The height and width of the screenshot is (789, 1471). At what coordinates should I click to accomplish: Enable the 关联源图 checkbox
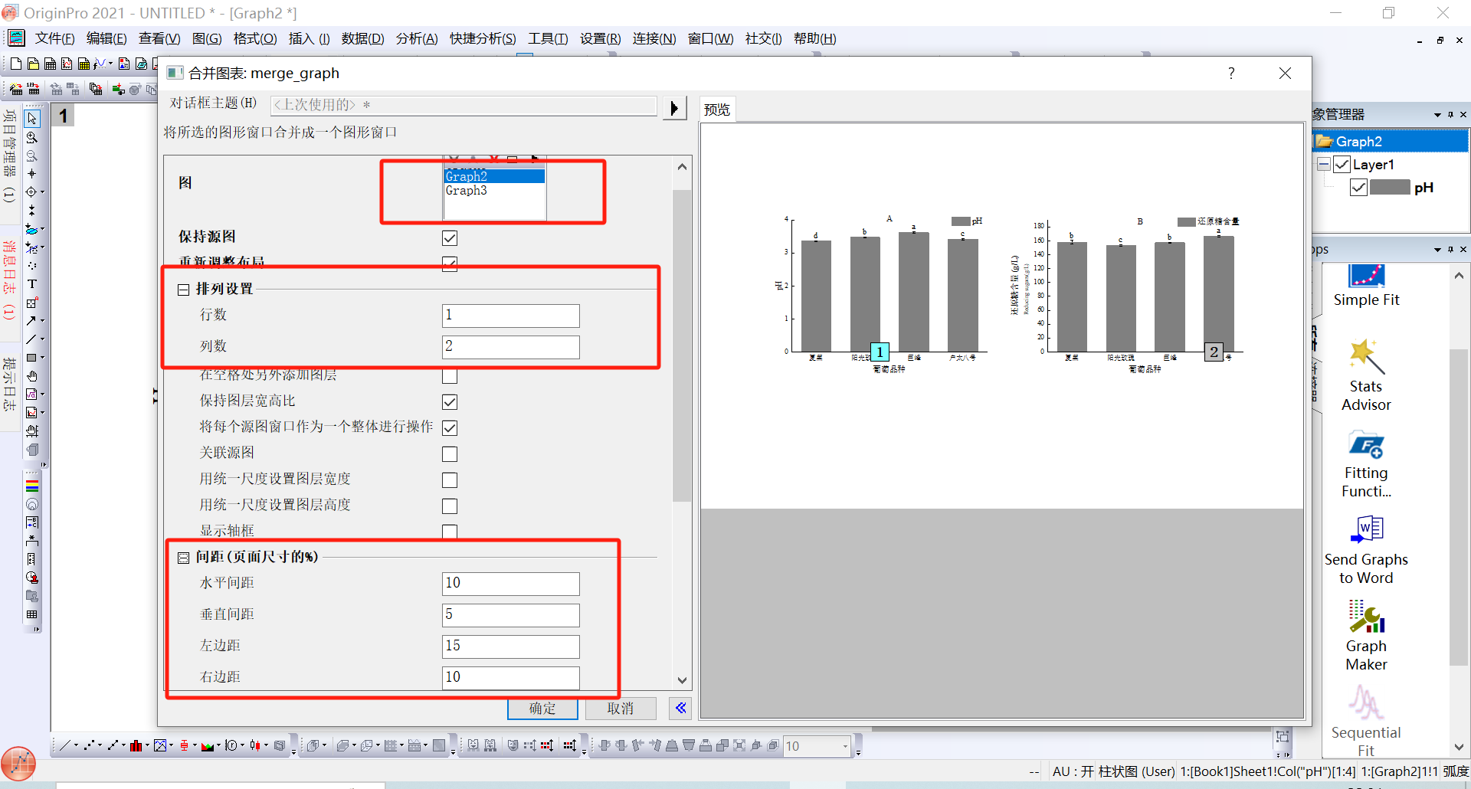[x=450, y=454]
